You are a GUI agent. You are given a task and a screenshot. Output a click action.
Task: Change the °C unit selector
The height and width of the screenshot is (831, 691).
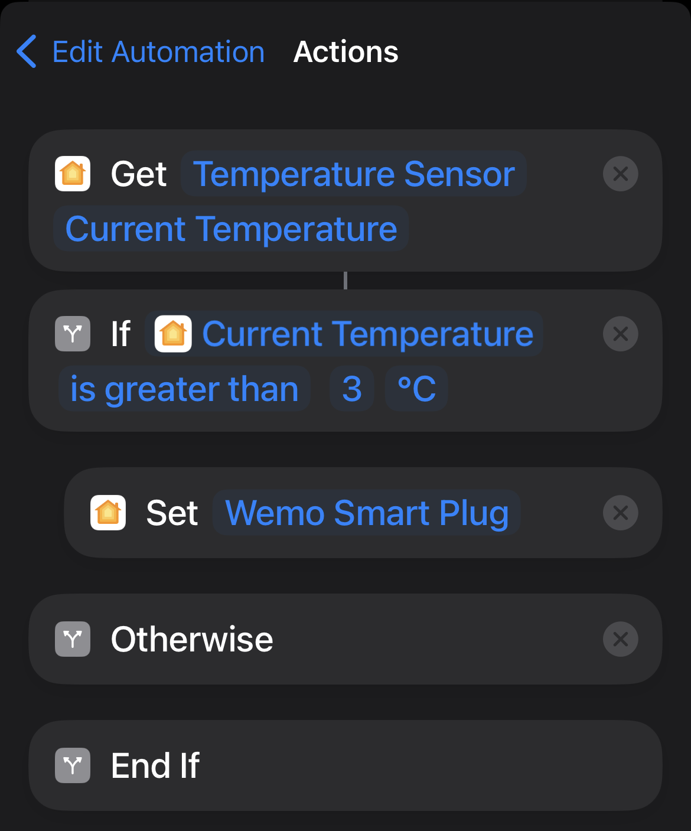pyautogui.click(x=416, y=389)
